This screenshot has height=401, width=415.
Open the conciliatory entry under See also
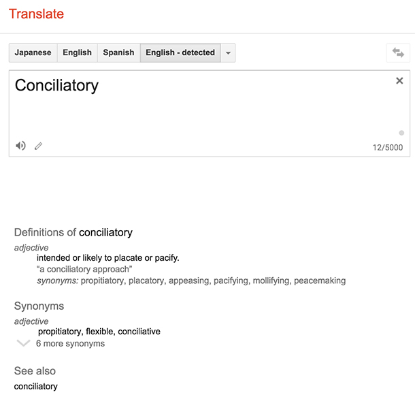pyautogui.click(x=36, y=387)
